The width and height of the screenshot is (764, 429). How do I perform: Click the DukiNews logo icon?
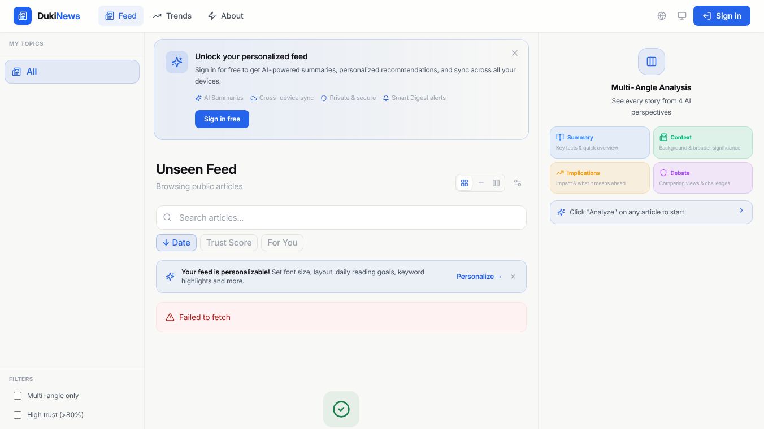point(23,16)
